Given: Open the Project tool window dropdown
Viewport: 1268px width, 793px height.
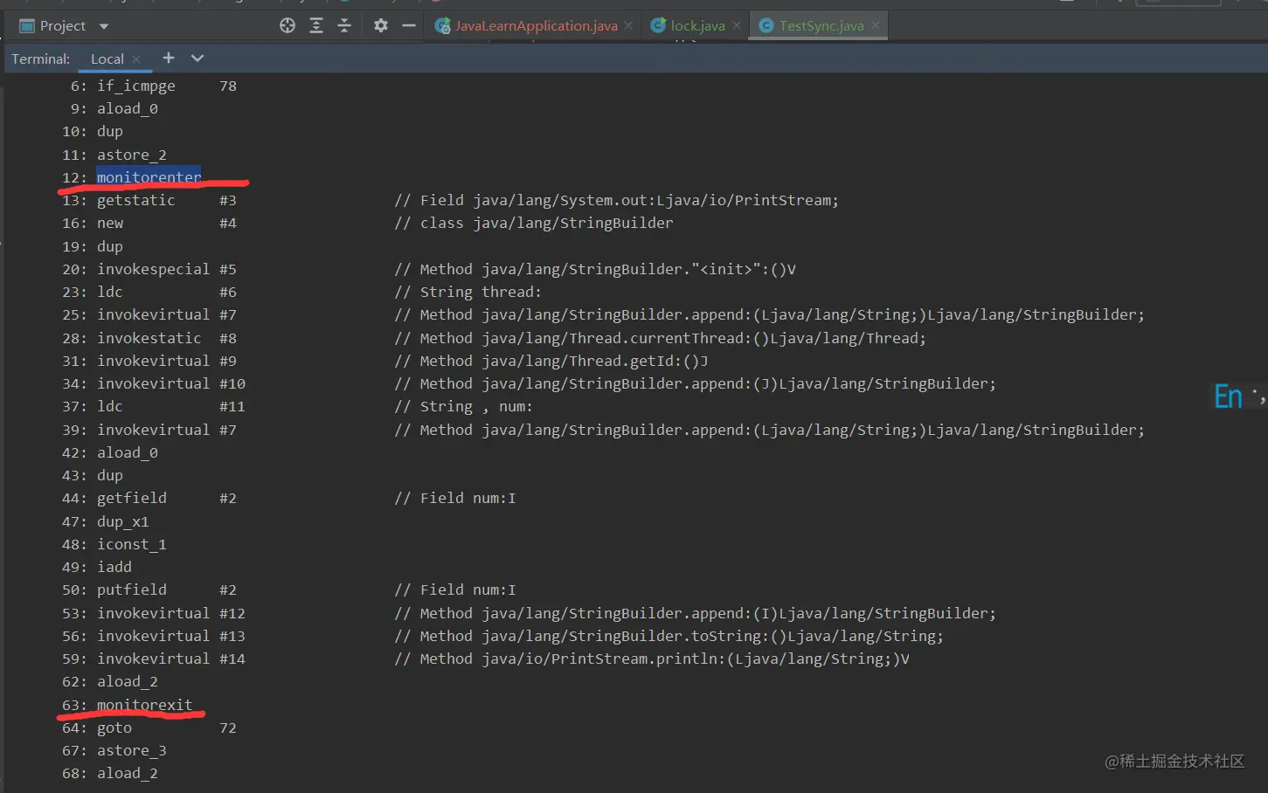Looking at the screenshot, I should [104, 26].
